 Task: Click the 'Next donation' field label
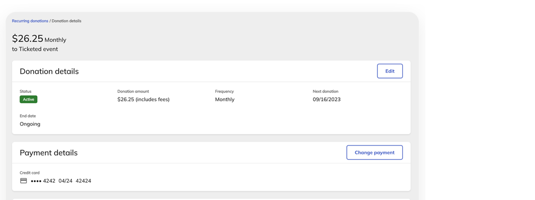[326, 91]
